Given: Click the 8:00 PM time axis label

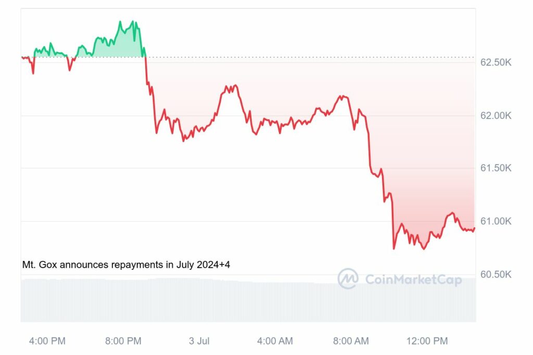Looking at the screenshot, I should pos(123,341).
